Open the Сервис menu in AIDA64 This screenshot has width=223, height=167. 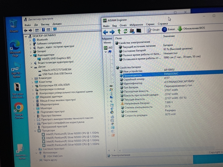pos(150,24)
